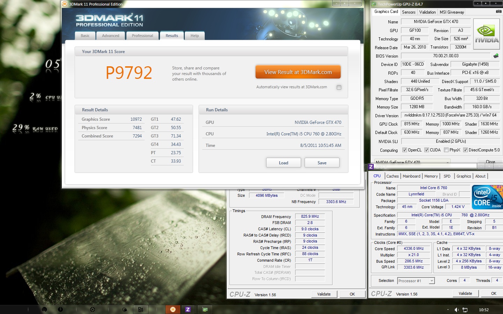Toggle the CUDA checkbox in GPU-Z
Screen dimensions: 503x314
[x=427, y=150]
